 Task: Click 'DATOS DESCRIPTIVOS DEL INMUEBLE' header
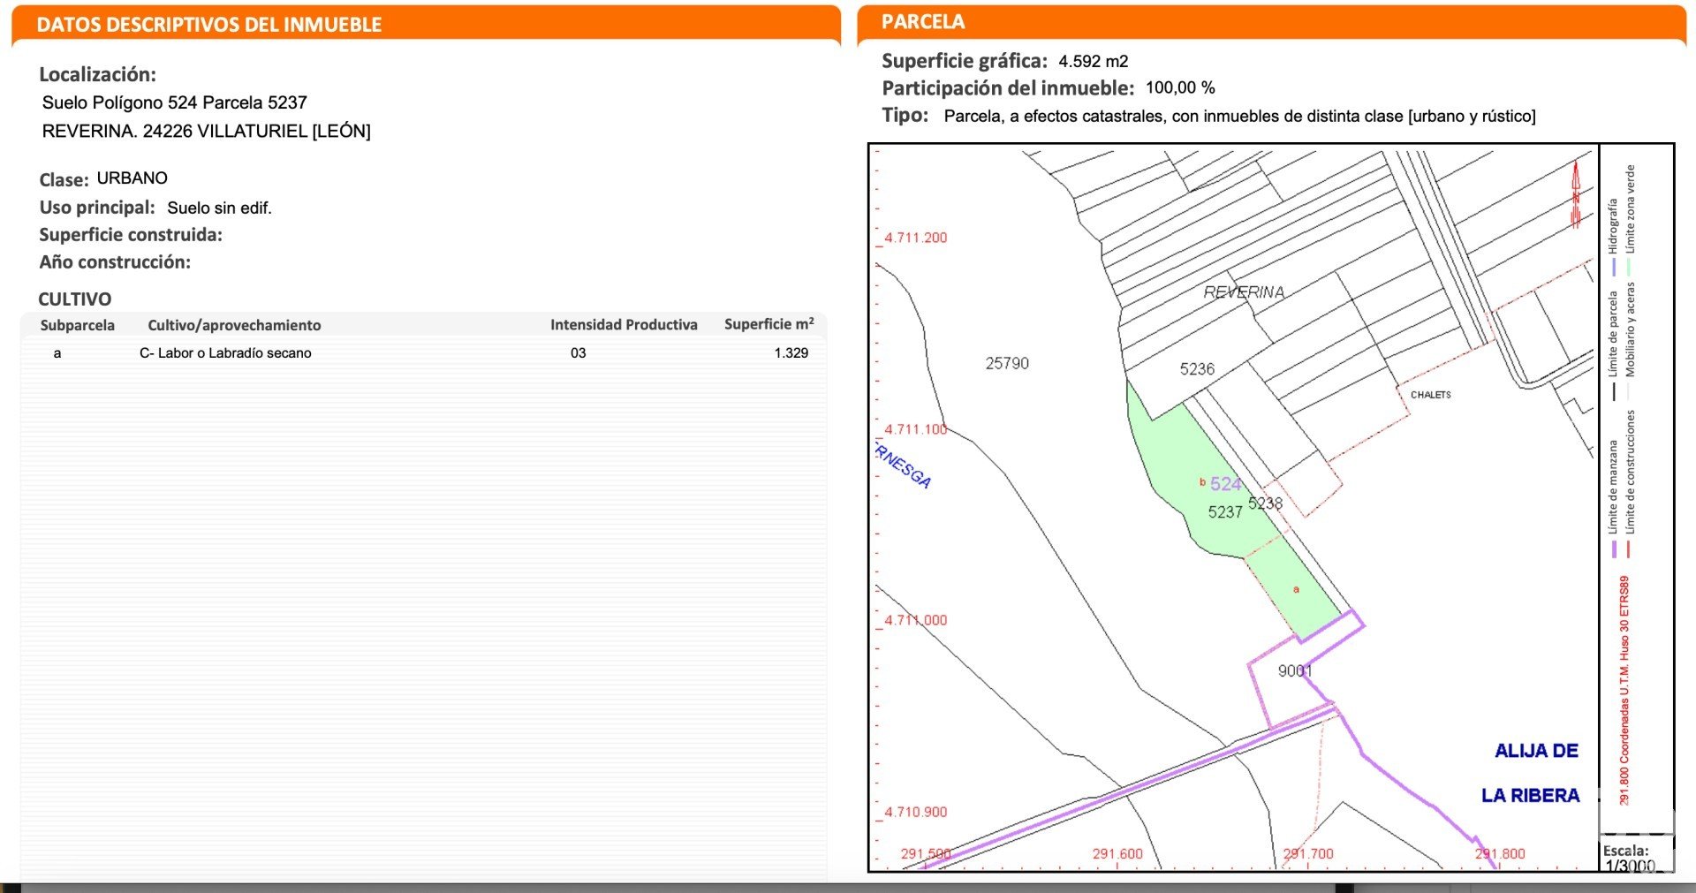tap(209, 25)
